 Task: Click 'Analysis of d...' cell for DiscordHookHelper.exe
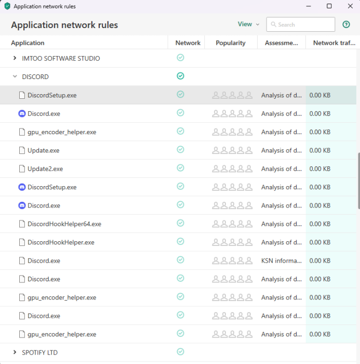282,242
